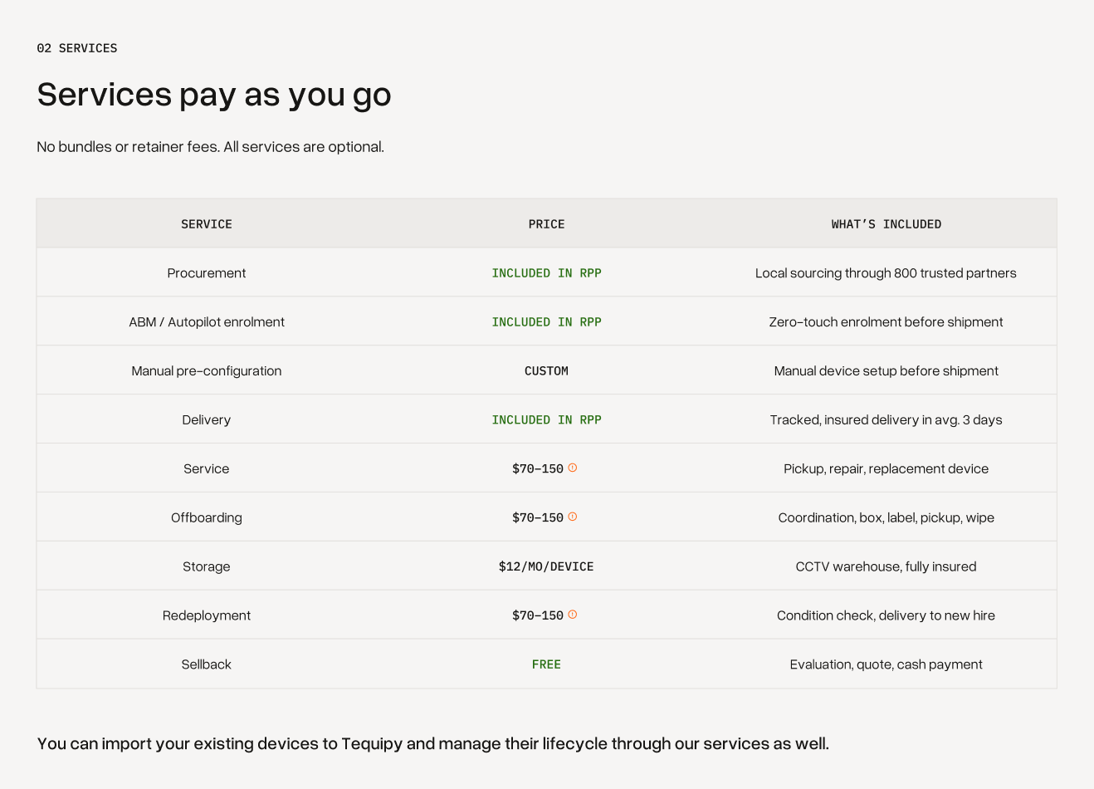Image resolution: width=1094 pixels, height=789 pixels.
Task: Click the FREE price in Sellback row
Action: [546, 664]
